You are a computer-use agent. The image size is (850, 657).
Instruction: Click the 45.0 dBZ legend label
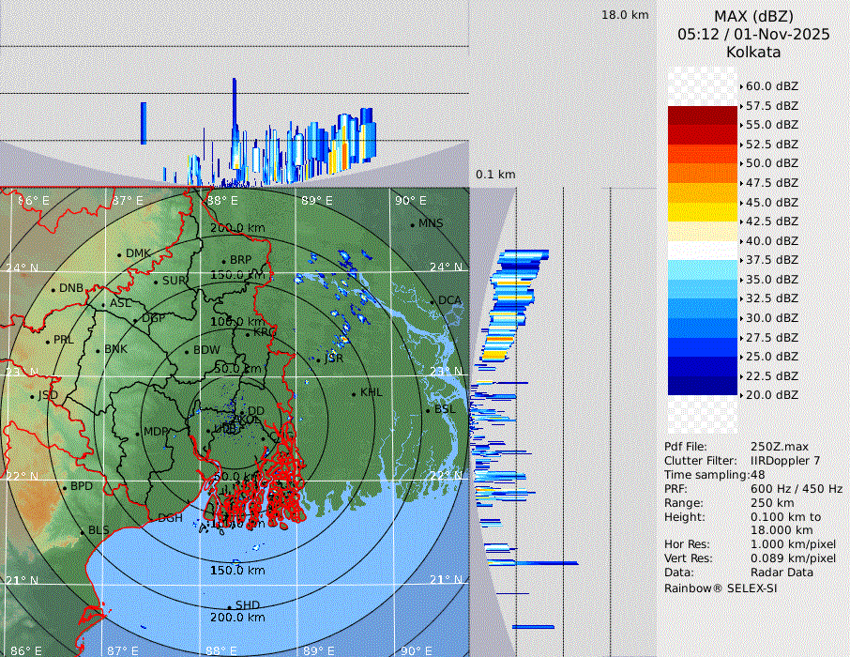pyautogui.click(x=771, y=202)
